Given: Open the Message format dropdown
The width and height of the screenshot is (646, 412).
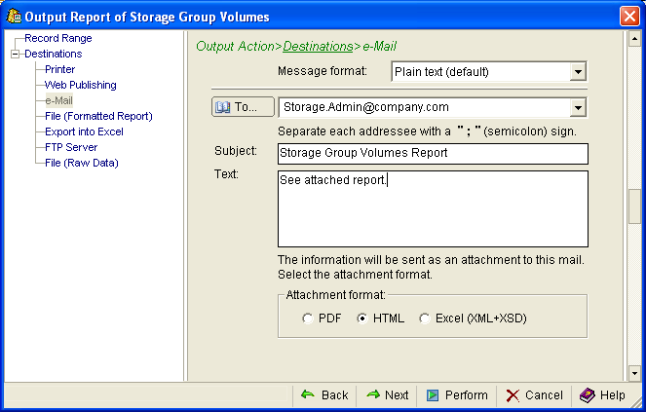Looking at the screenshot, I should (578, 72).
